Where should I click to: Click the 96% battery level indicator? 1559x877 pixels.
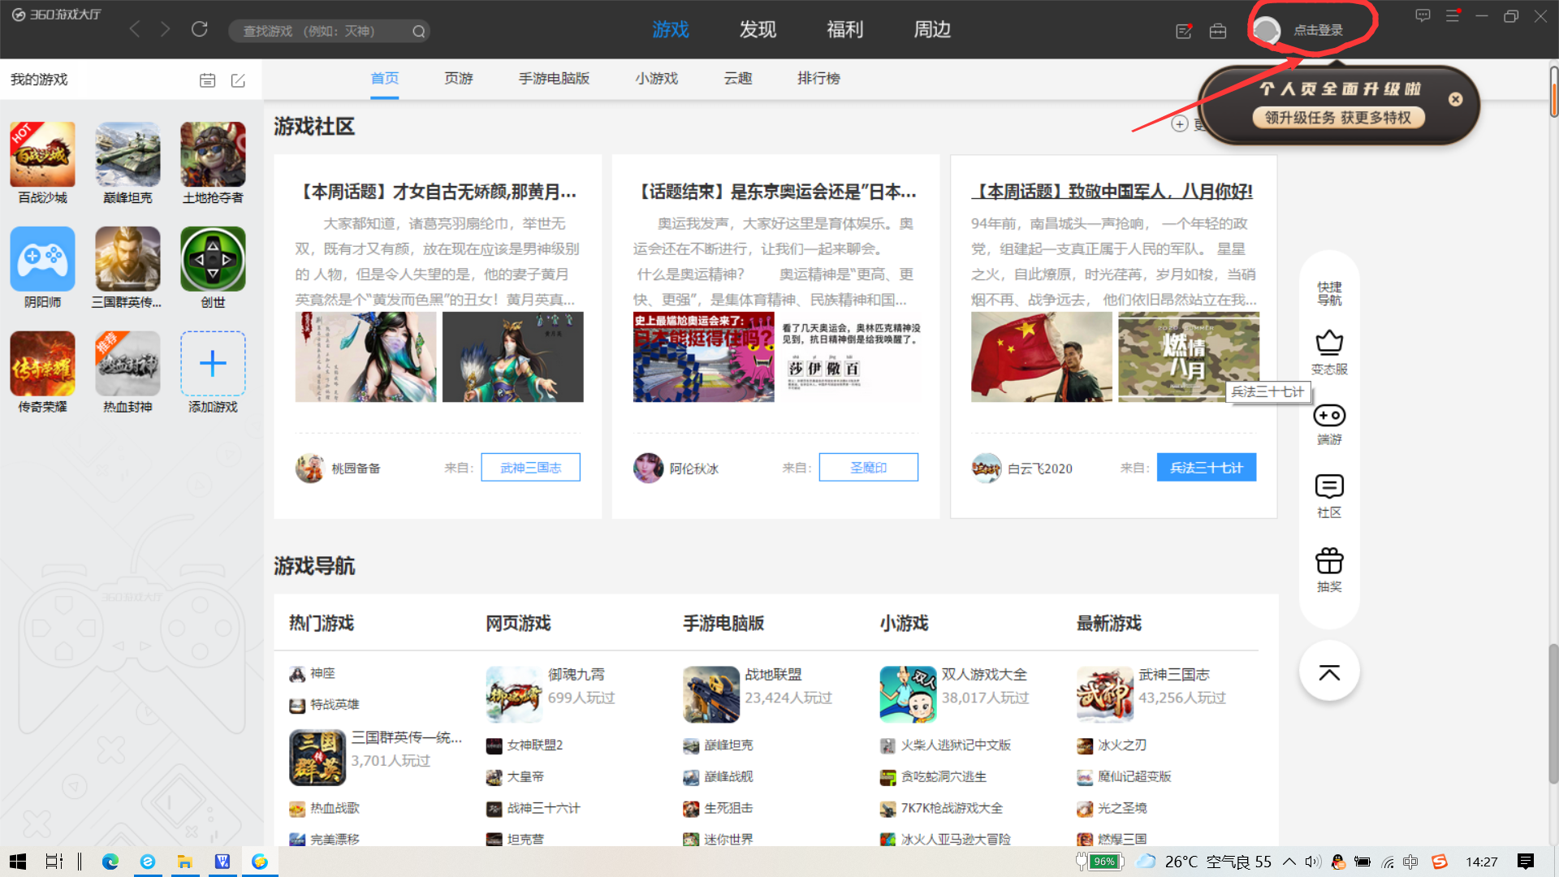pos(1099,862)
